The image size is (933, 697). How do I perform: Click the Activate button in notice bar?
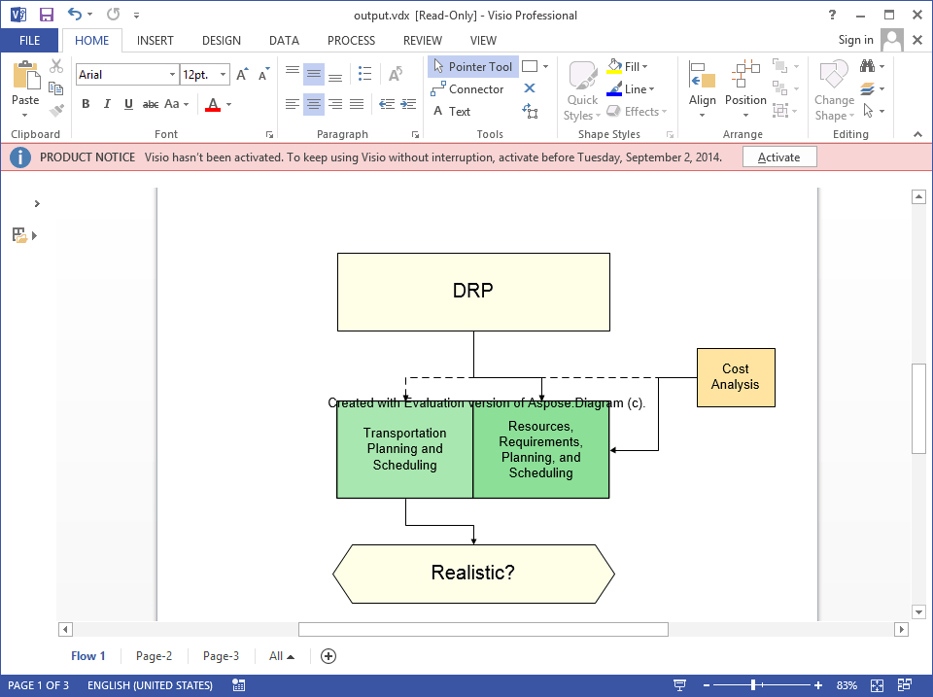click(x=778, y=157)
